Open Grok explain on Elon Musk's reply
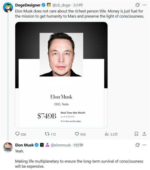This screenshot has width=150, height=170. [137, 145]
